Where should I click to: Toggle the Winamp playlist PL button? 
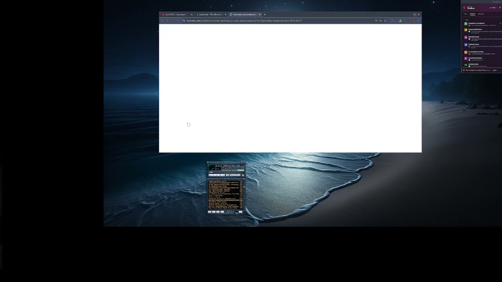click(x=242, y=170)
